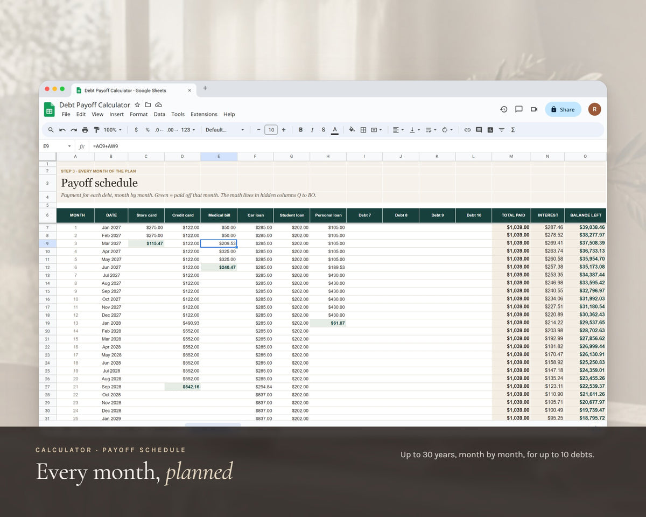Open the borders tool
Image resolution: width=646 pixels, height=517 pixels.
(363, 130)
